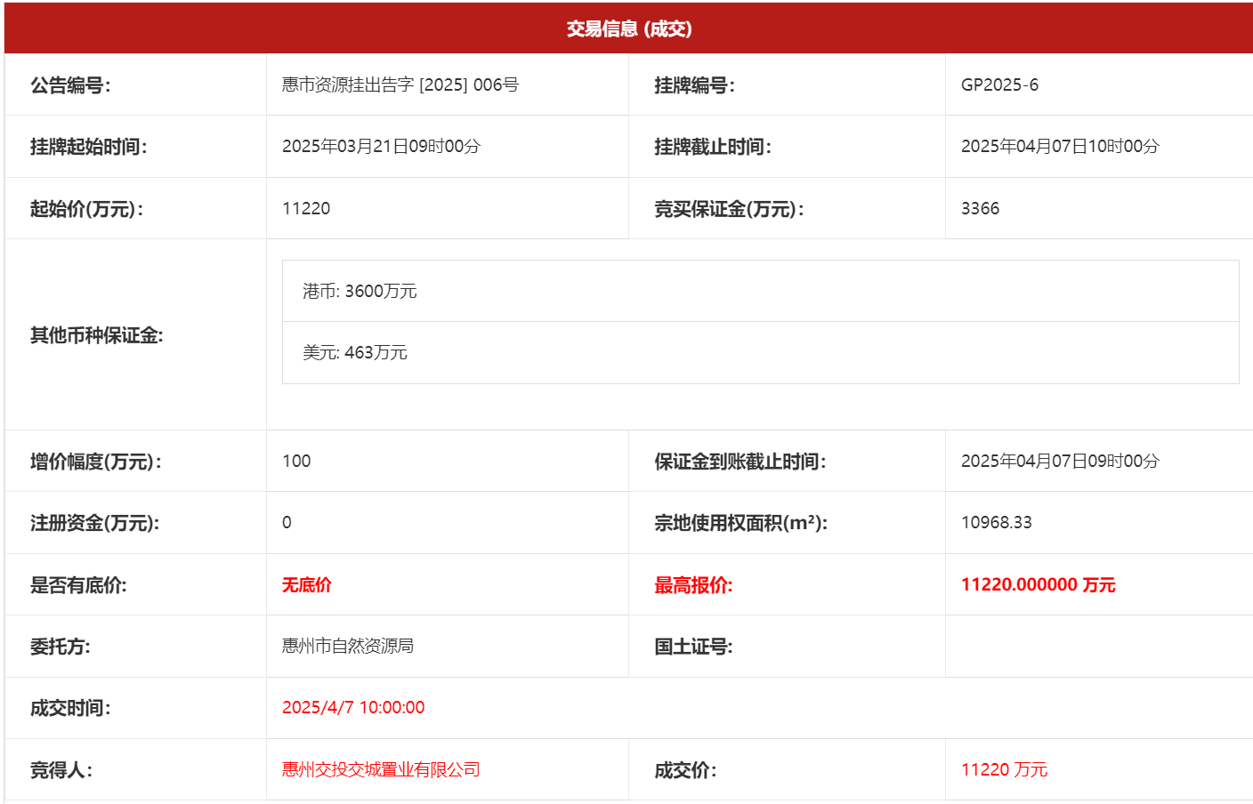Viewport: 1253px width, 804px height.
Task: Click the transaction time 2025/4/7 10:00:00
Action: tap(353, 707)
